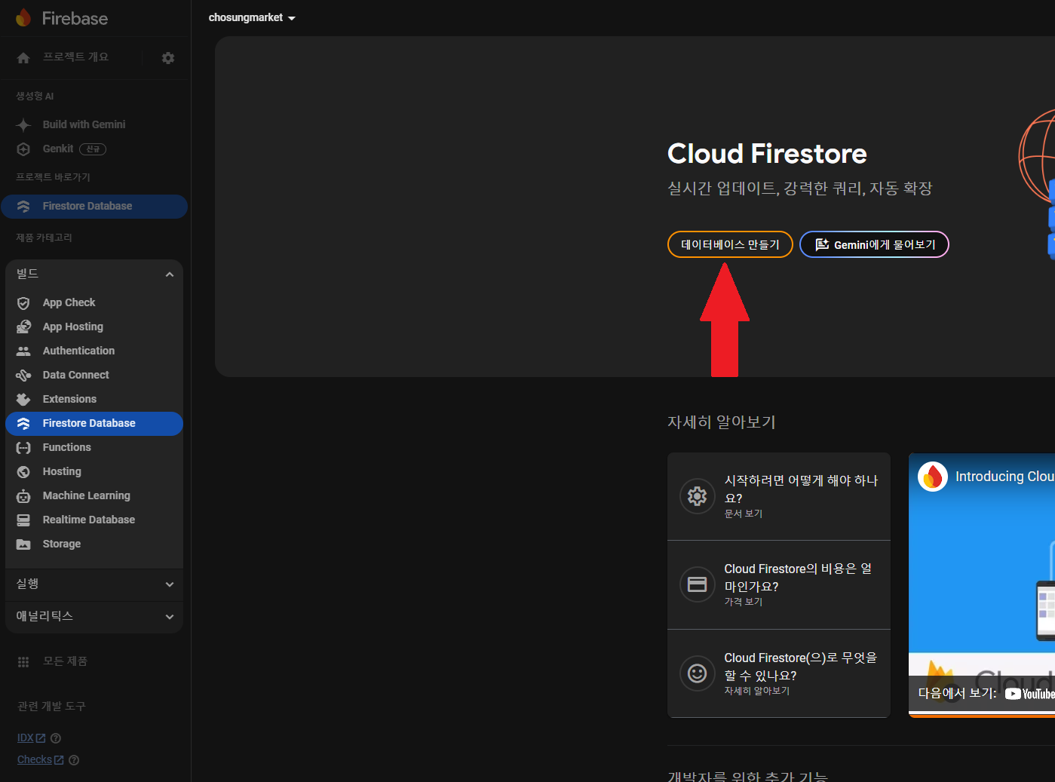This screenshot has width=1055, height=782.
Task: Click help icon next to IDX
Action: click(56, 738)
